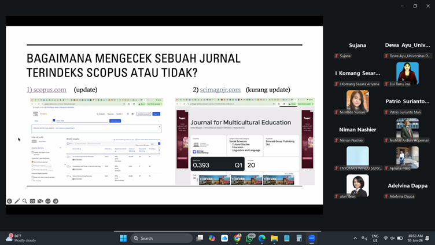The image size is (435, 245).
Task: Select the pen annotation tool
Action: point(17,201)
